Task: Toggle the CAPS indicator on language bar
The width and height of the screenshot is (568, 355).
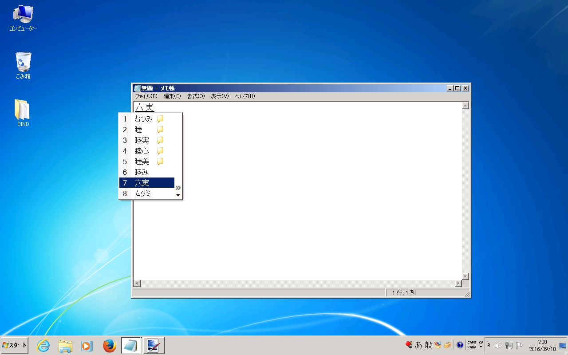Action: (472, 342)
